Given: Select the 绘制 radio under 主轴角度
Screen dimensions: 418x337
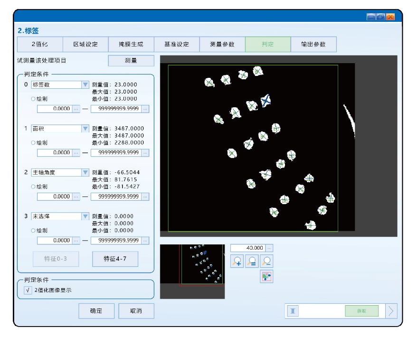Looking at the screenshot, I should (33, 187).
